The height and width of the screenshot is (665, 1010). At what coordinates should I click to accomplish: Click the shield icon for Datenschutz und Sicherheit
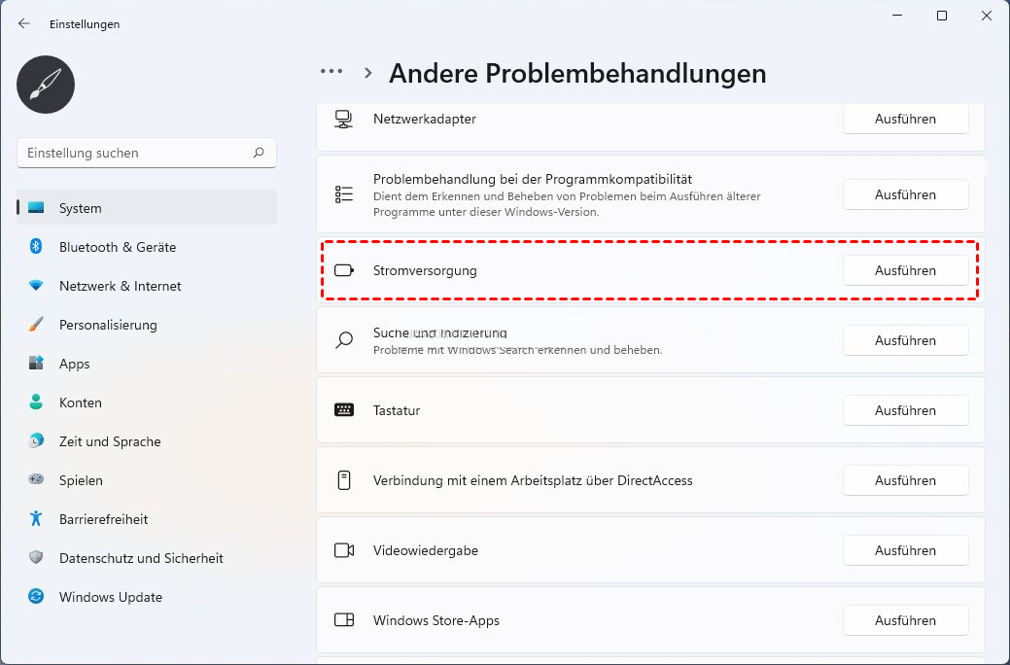pos(36,557)
